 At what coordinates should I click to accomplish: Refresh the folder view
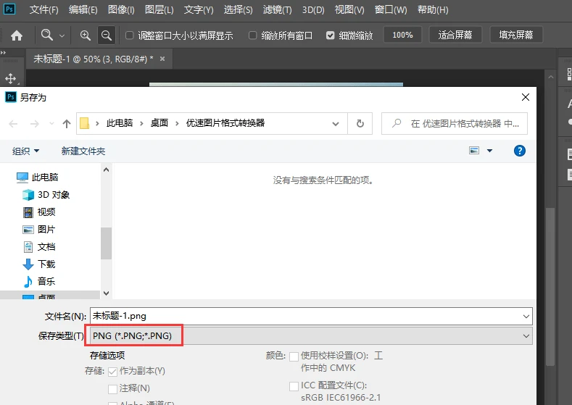pos(360,124)
